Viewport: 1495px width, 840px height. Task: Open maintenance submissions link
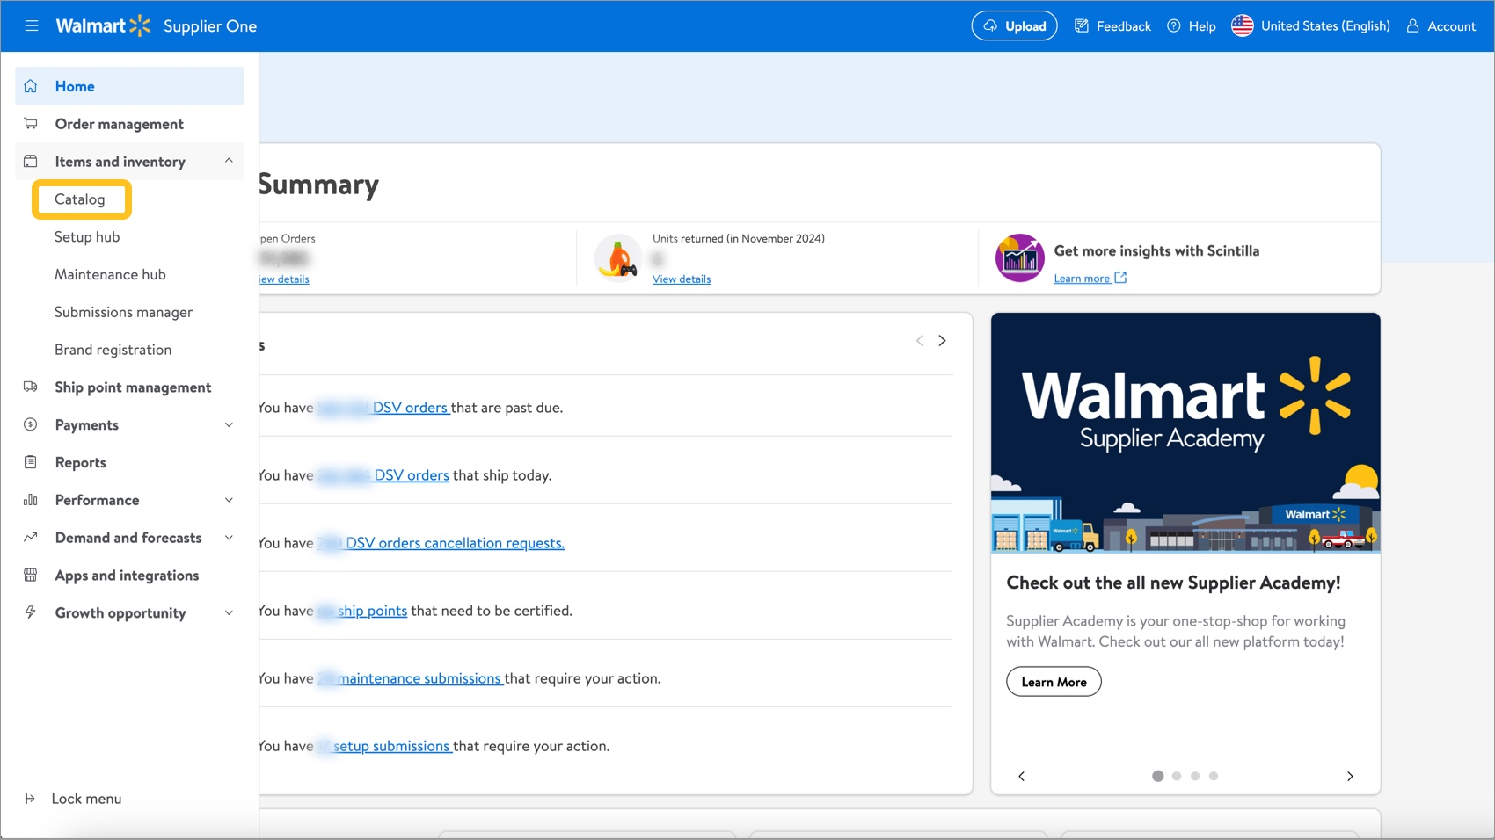[410, 678]
